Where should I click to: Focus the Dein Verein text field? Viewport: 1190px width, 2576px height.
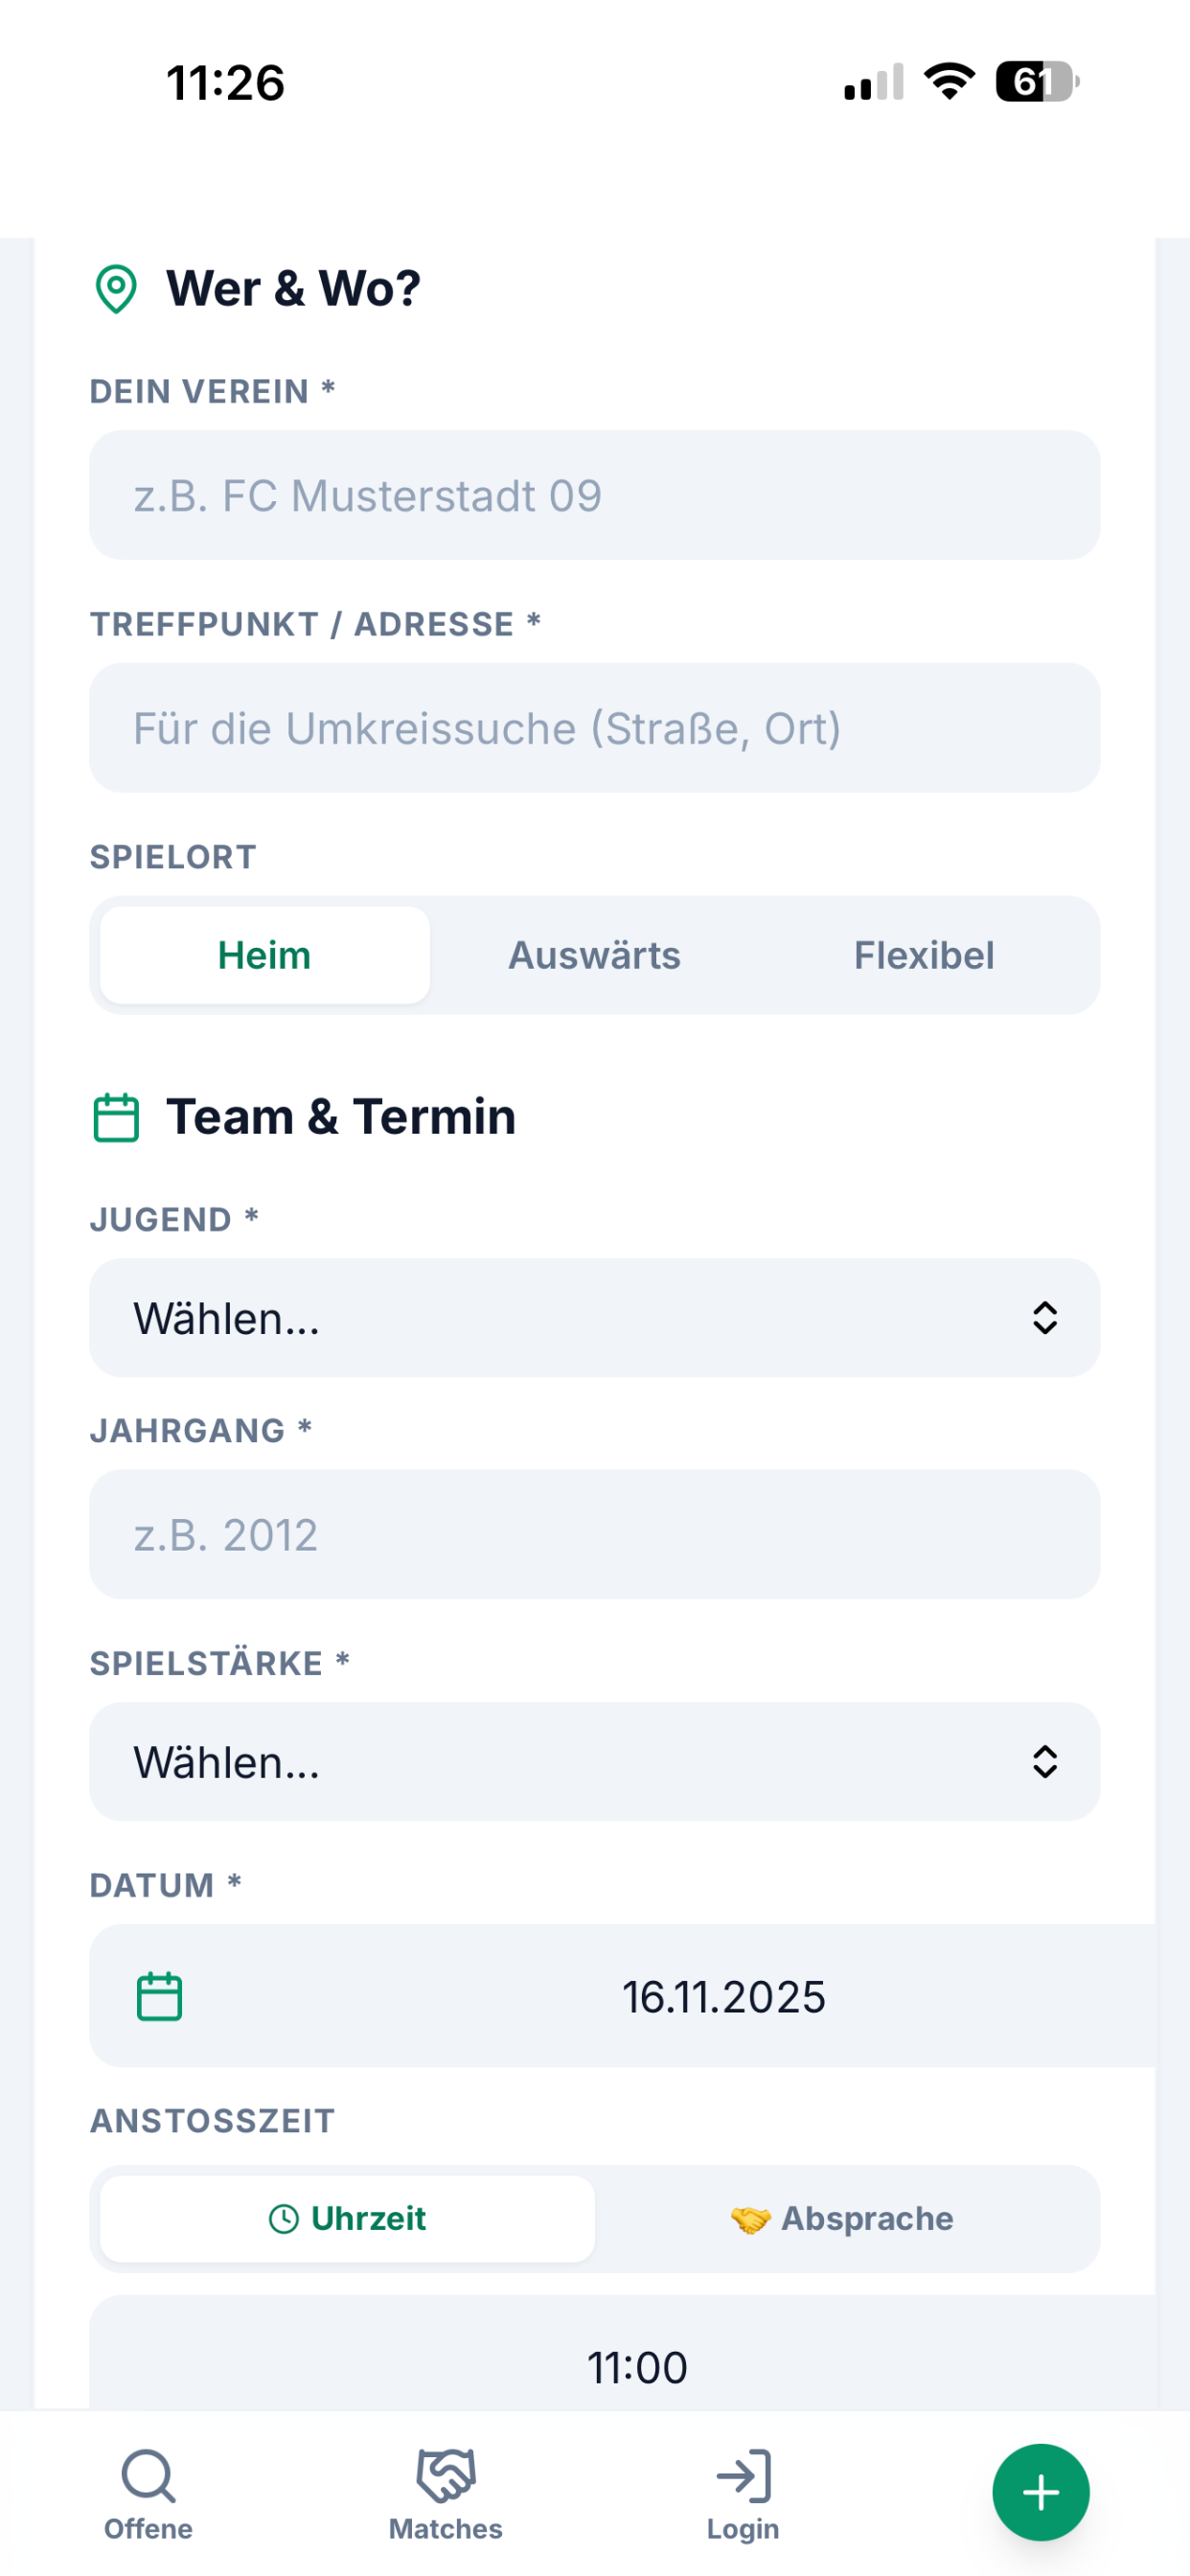595,495
